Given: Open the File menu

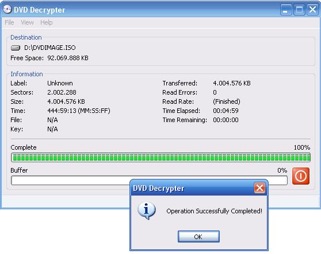Looking at the screenshot, I should [x=9, y=22].
